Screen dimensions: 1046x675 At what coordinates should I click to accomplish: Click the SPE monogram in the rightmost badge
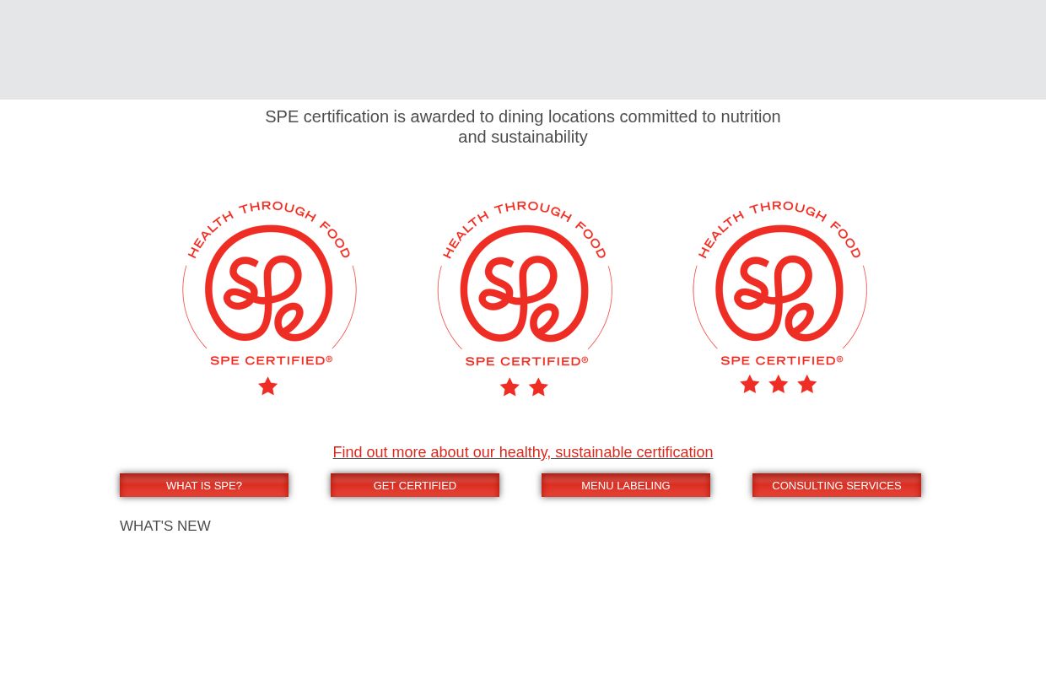(x=779, y=289)
